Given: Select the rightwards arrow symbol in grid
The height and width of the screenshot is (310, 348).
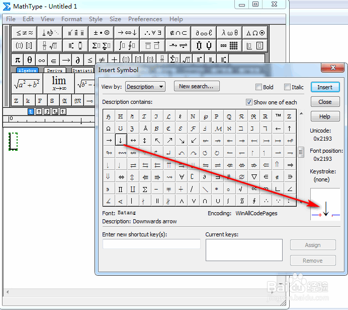Looking at the screenshot, I should [109, 140].
